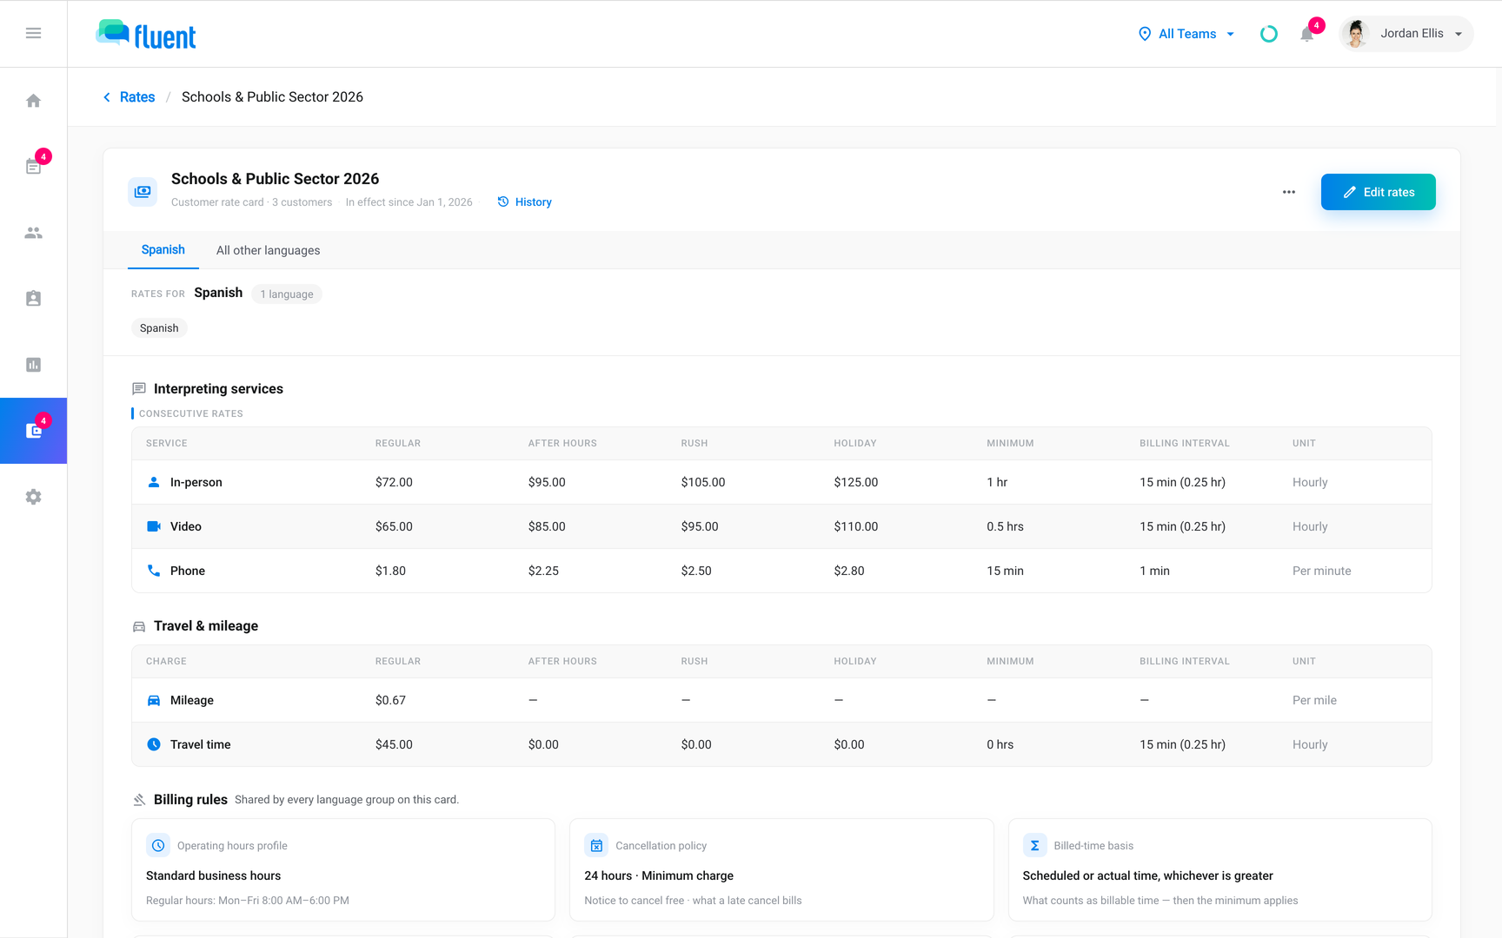1502x938 pixels.
Task: Expand the Jordan Ellis account menu
Action: point(1406,34)
